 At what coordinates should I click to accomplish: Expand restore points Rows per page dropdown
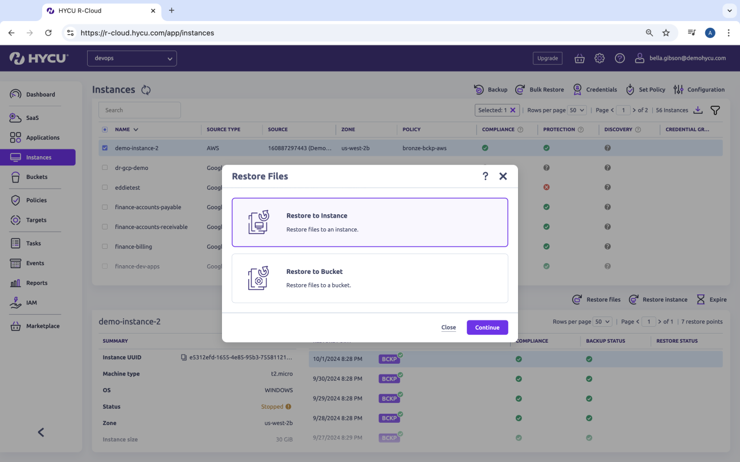[602, 322]
